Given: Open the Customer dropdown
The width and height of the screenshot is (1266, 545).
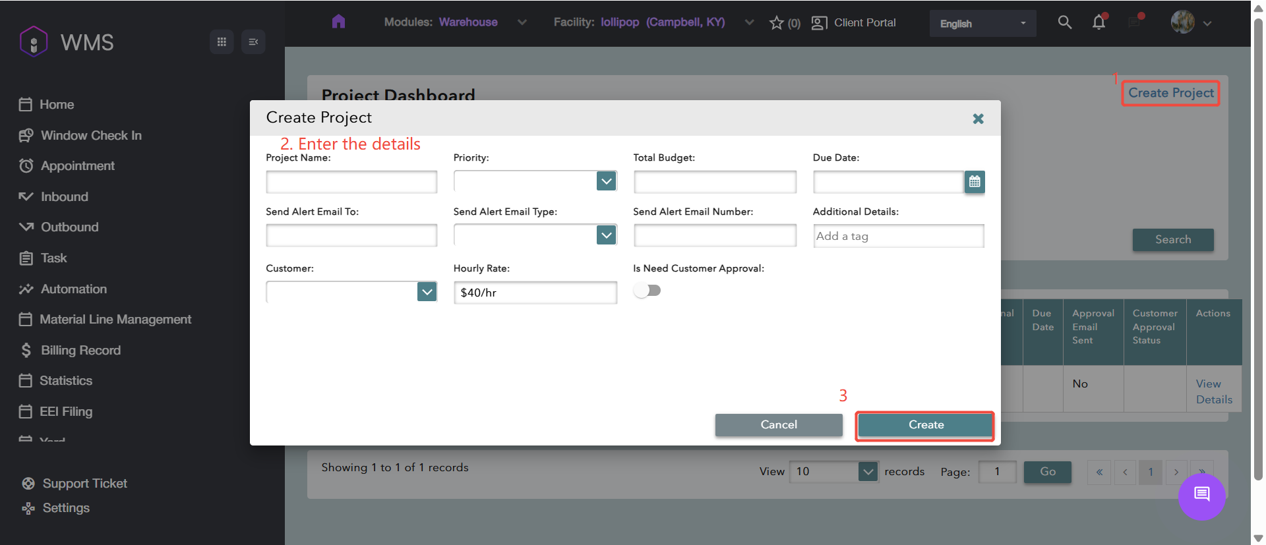Looking at the screenshot, I should click(x=427, y=292).
